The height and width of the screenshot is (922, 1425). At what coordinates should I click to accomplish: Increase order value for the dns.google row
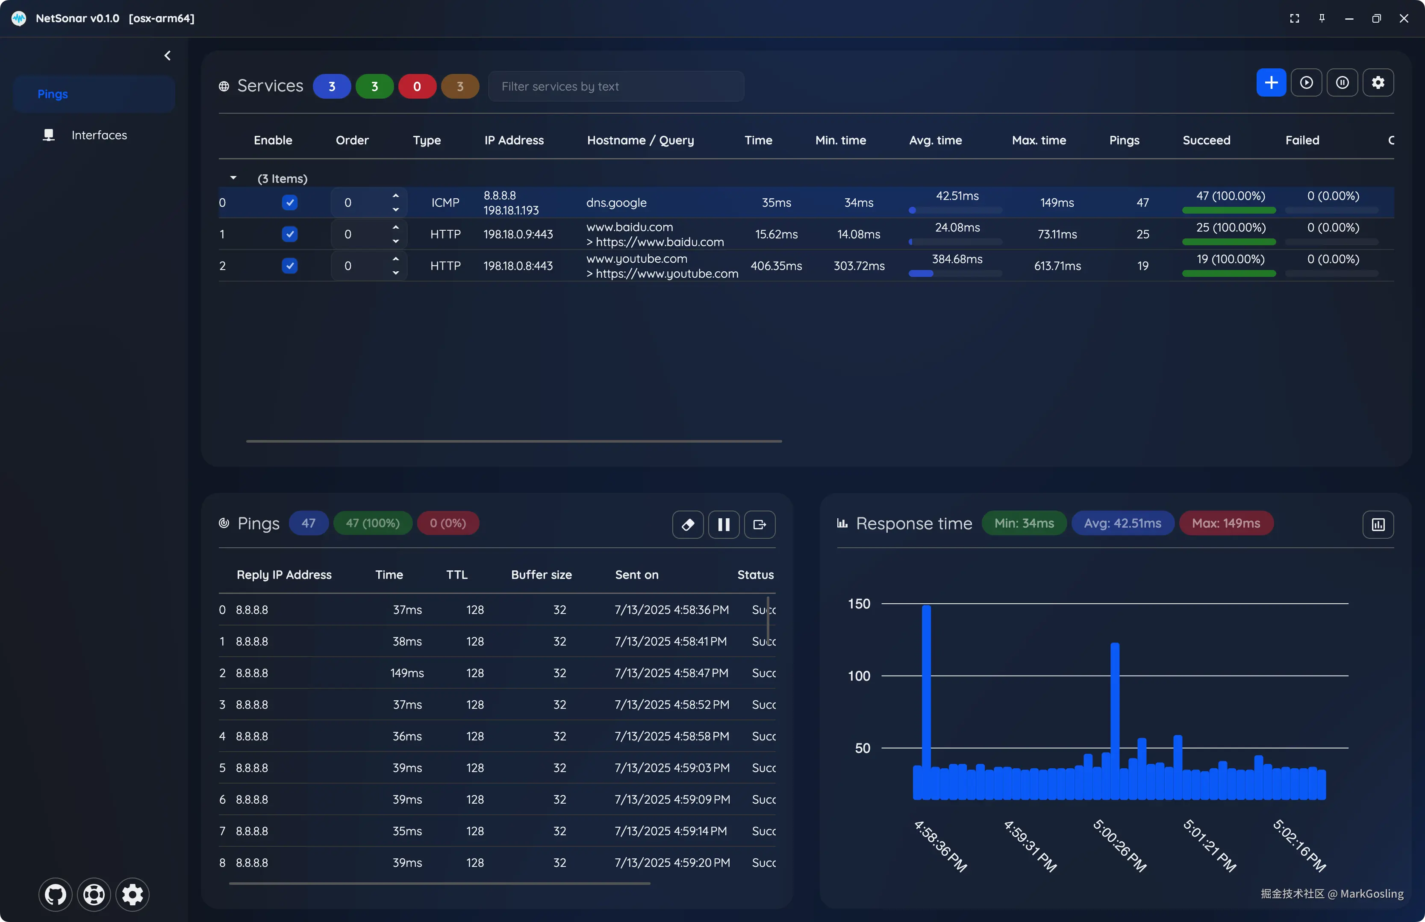coord(396,196)
